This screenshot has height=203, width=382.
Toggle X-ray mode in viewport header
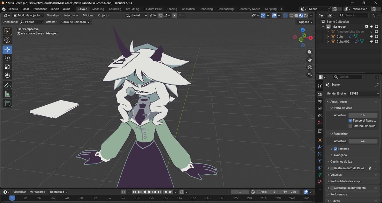(x=285, y=15)
